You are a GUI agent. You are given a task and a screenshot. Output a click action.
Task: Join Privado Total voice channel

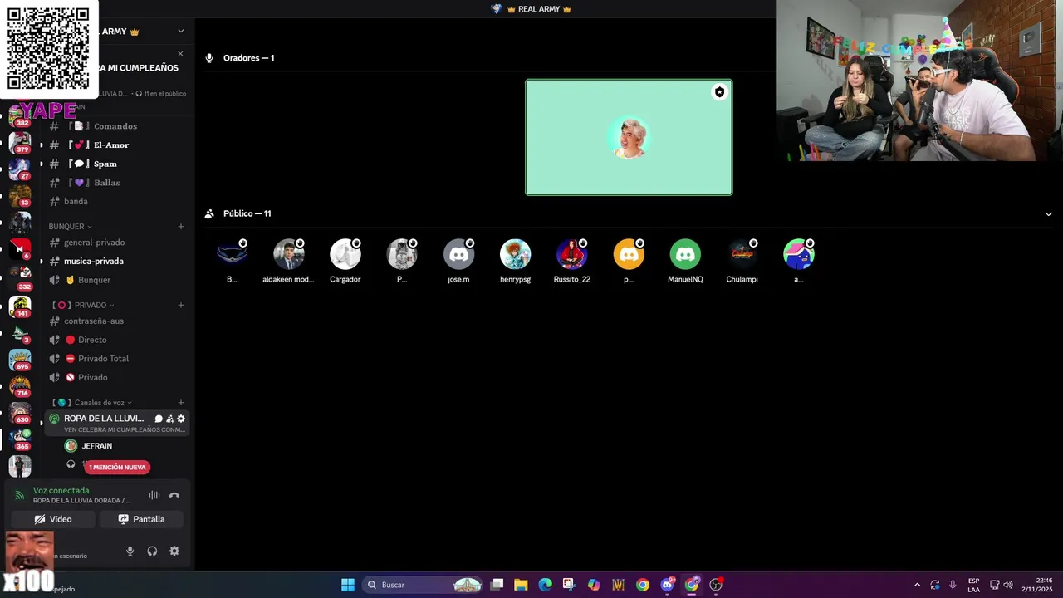pos(117,359)
